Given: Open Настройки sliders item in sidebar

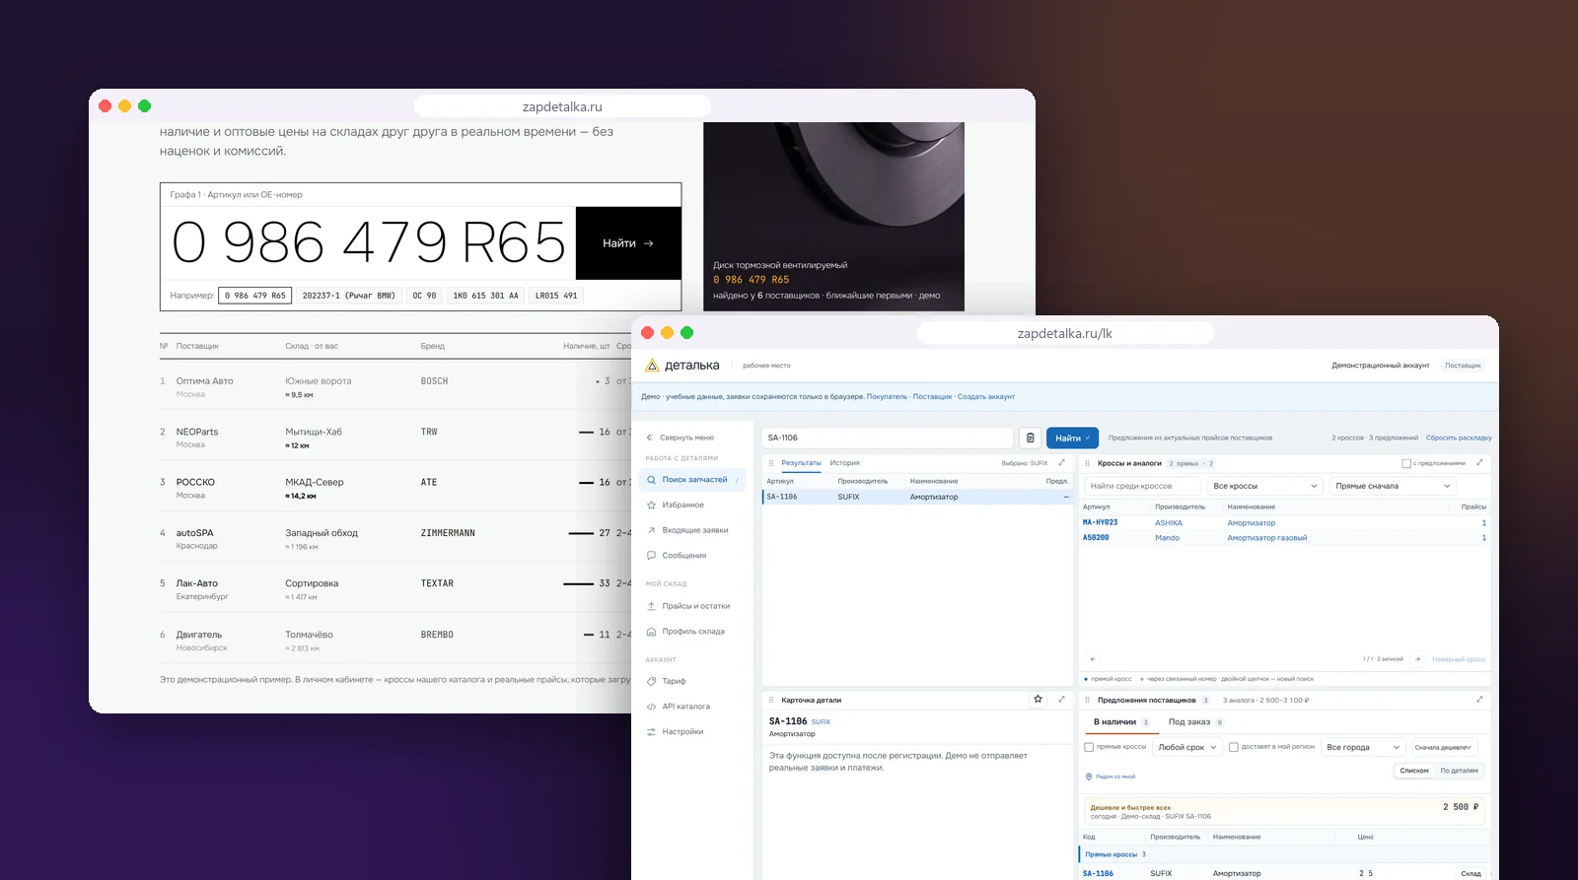Looking at the screenshot, I should 675,732.
